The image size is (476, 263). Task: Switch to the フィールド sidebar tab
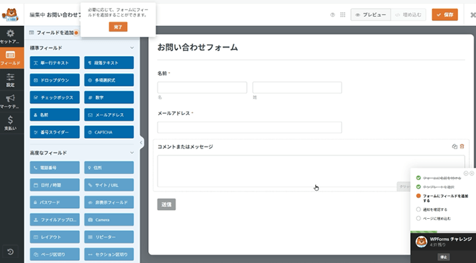(x=10, y=58)
